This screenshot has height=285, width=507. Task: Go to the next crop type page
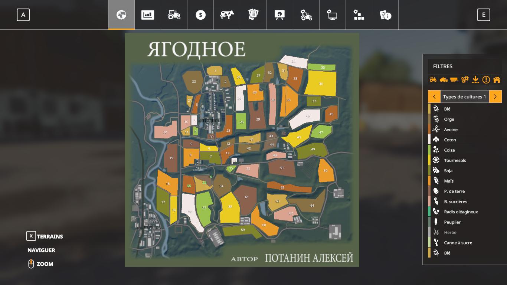coord(495,96)
